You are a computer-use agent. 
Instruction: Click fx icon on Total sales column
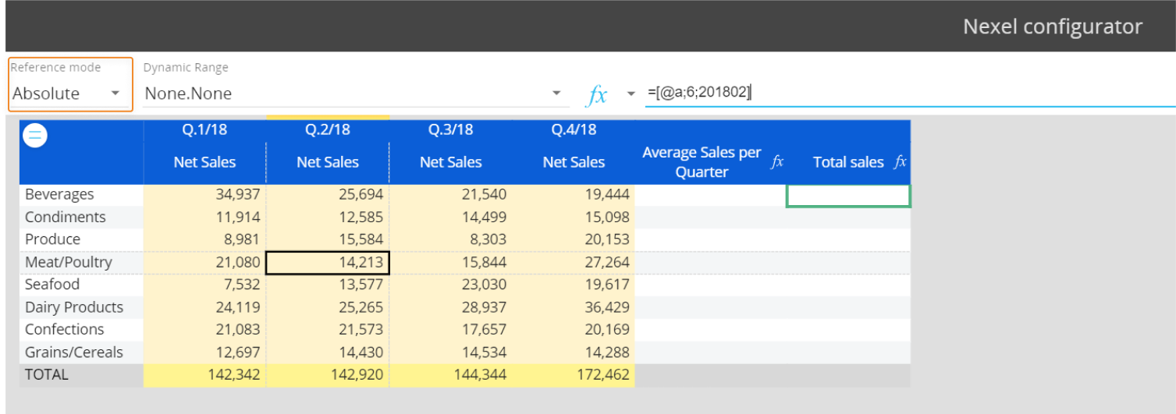click(901, 162)
